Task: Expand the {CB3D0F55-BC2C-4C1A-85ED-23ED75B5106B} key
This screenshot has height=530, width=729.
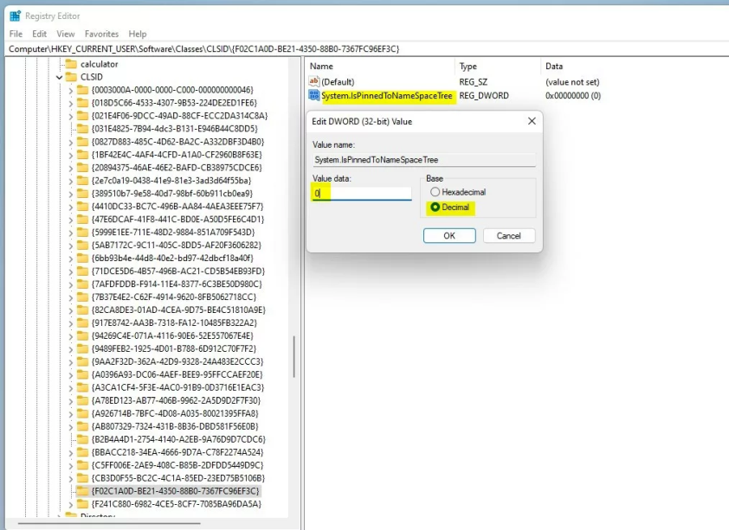Action: point(71,478)
